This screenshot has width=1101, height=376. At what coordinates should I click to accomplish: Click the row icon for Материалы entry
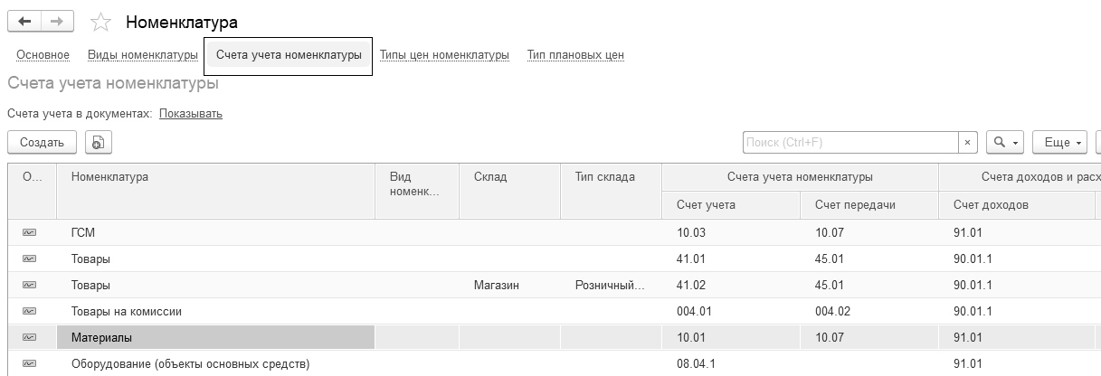click(29, 337)
